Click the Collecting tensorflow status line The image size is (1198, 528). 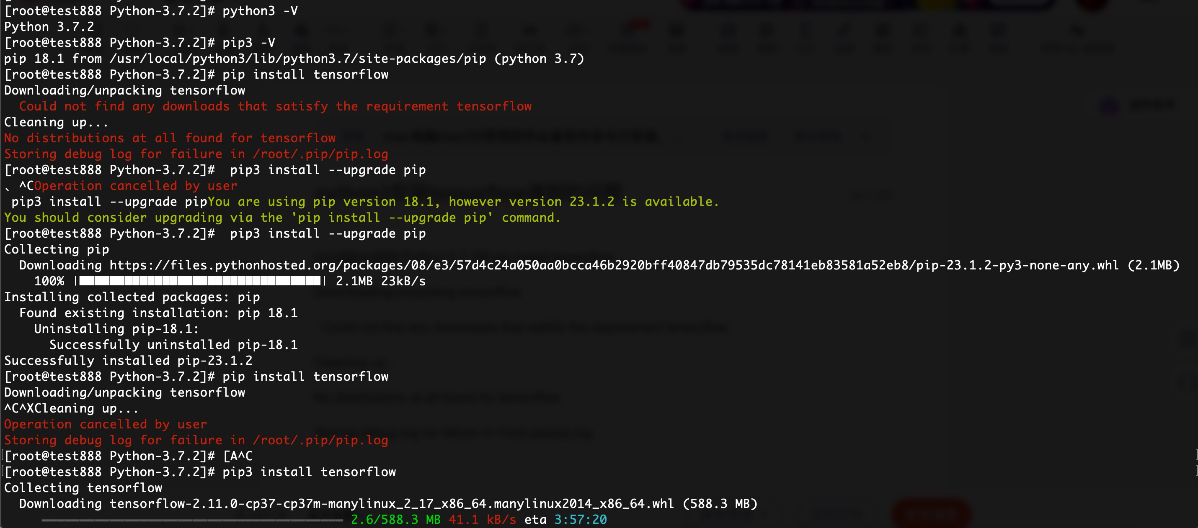click(x=83, y=487)
